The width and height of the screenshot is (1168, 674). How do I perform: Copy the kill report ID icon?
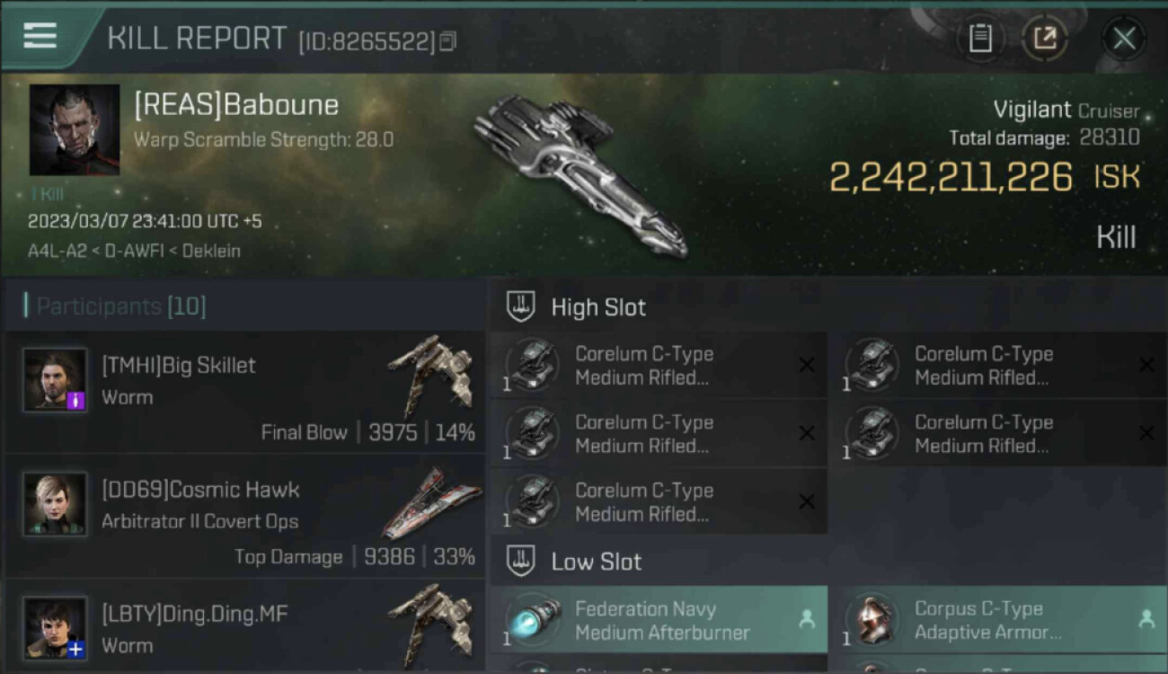click(x=447, y=41)
